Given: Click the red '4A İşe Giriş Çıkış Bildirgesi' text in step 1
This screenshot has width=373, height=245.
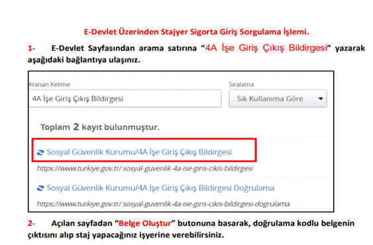Looking at the screenshot, I should pyautogui.click(x=266, y=48).
